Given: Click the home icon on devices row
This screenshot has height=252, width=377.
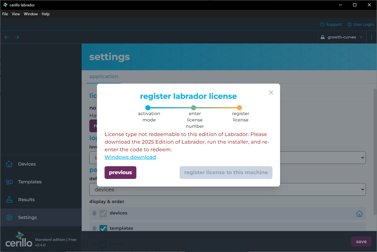Looking at the screenshot, I should 359,213.
